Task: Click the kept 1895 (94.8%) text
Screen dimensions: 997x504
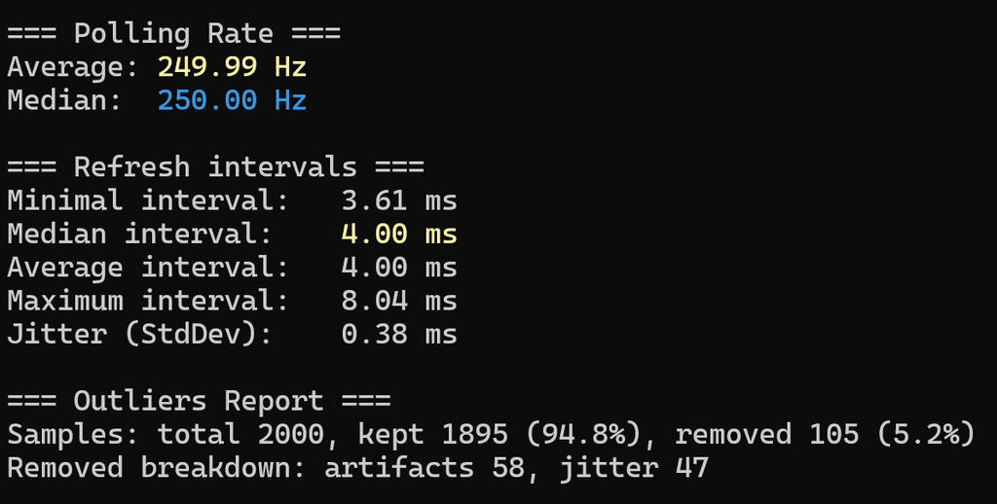Action: pyautogui.click(x=499, y=435)
